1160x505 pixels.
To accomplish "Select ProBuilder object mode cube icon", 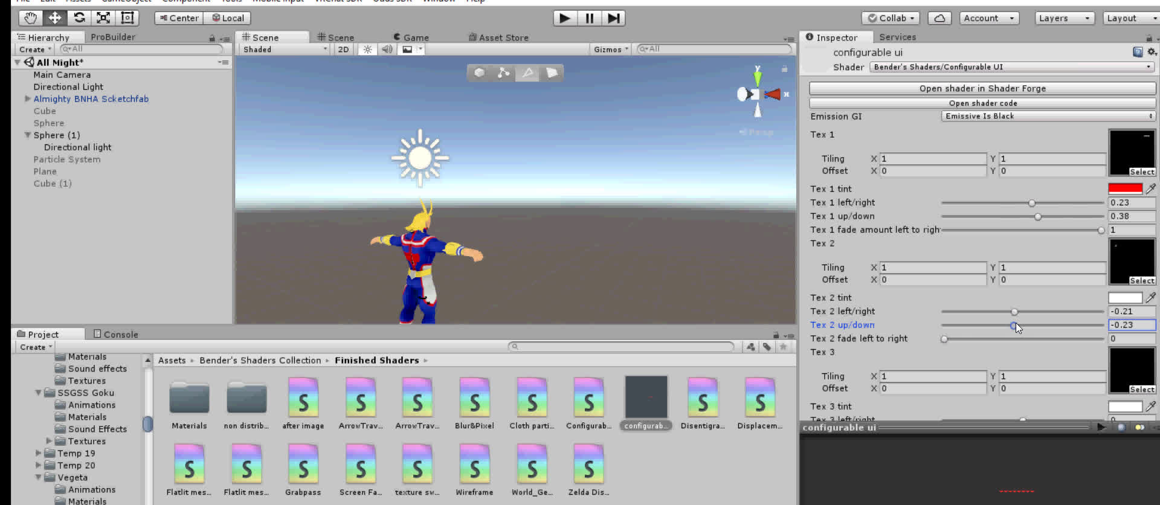I will tap(479, 72).
